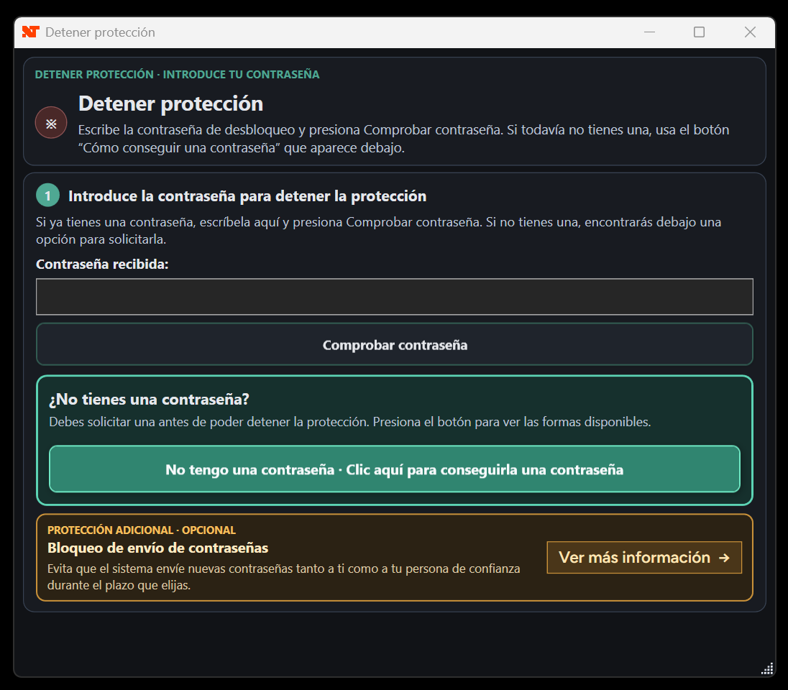Open Ver más información about password blocking
The image size is (788, 690).
tap(644, 557)
